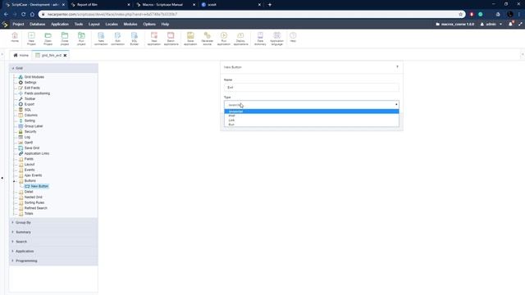Viewport: 525px width, 295px height.
Task: Expand the Summary section
Action: click(x=53, y=232)
